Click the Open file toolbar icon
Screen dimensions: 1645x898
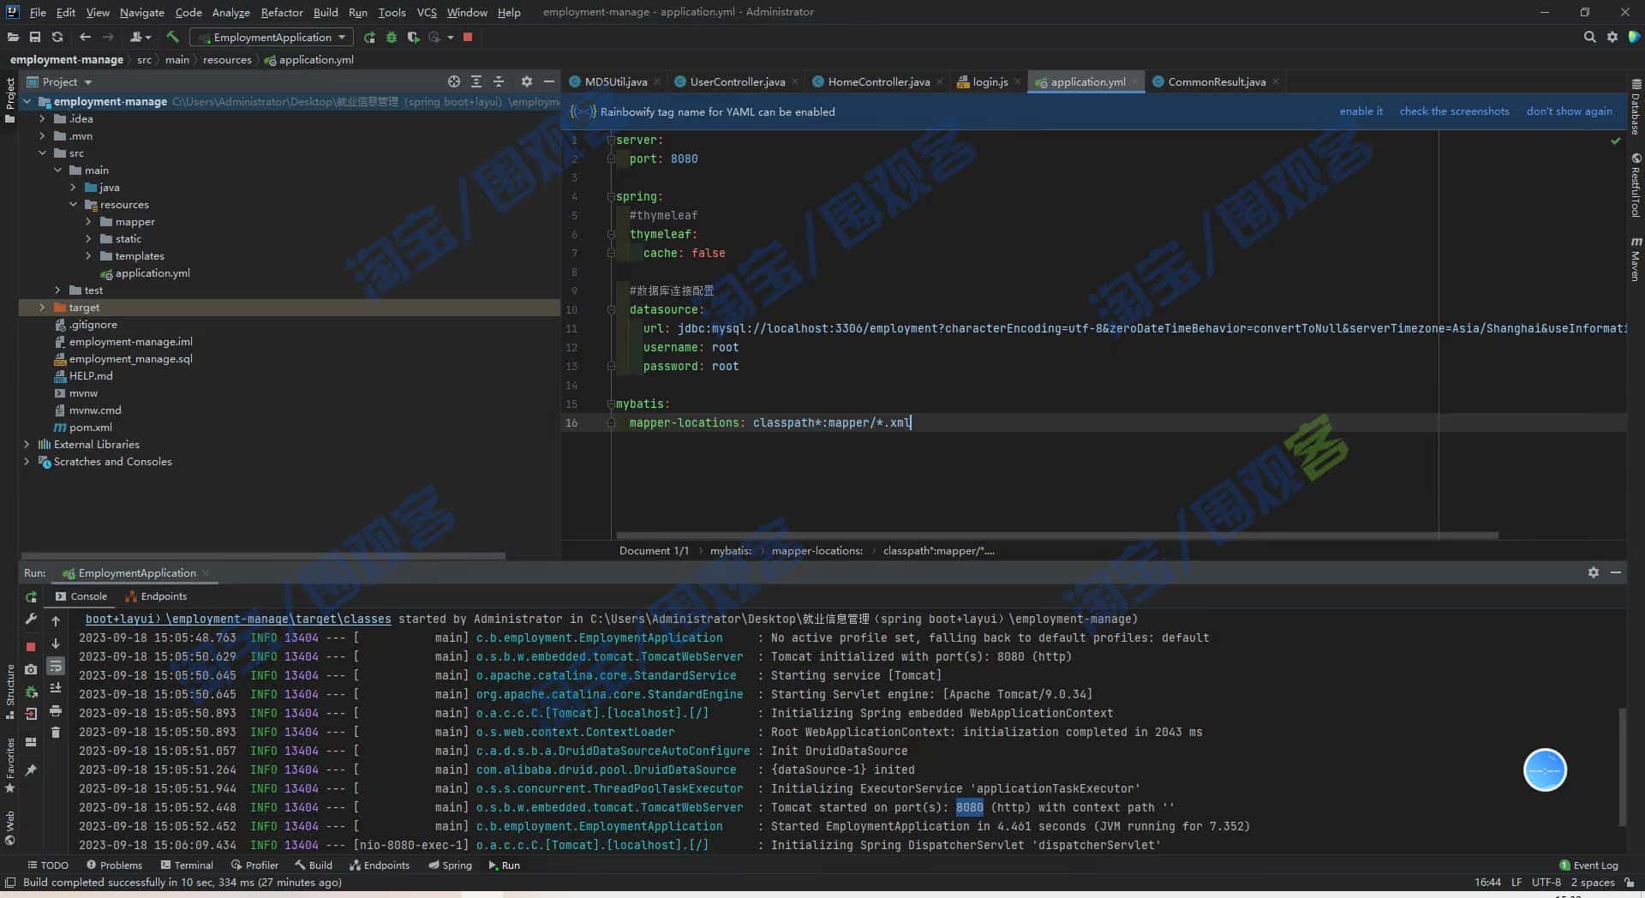(x=13, y=37)
